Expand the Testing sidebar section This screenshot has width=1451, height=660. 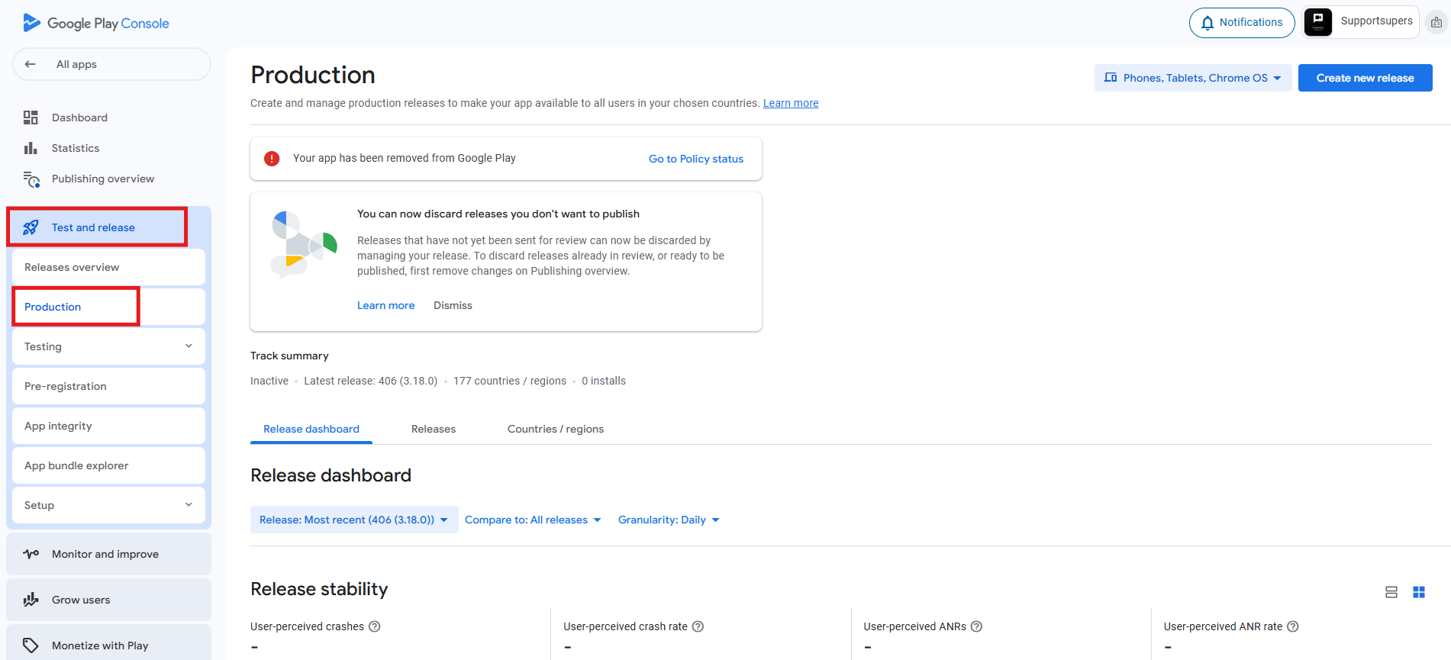click(x=108, y=346)
